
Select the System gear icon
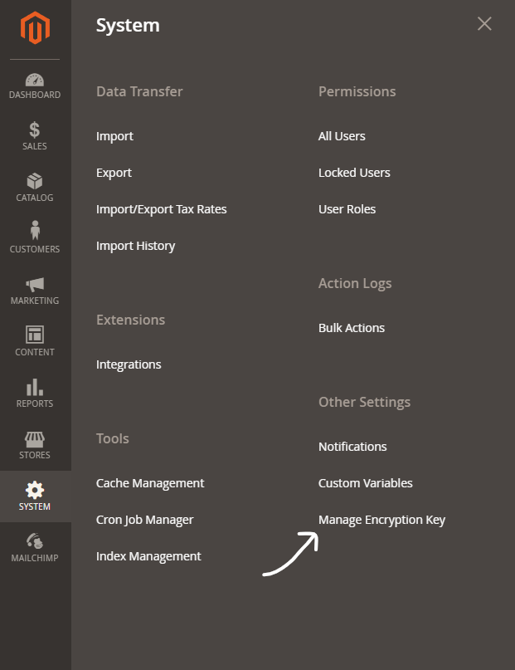pyautogui.click(x=35, y=490)
